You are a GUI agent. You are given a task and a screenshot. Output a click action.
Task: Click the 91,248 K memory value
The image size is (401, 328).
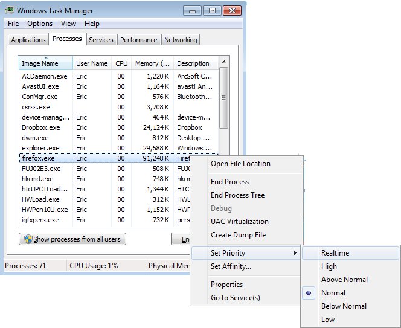pyautogui.click(x=156, y=158)
